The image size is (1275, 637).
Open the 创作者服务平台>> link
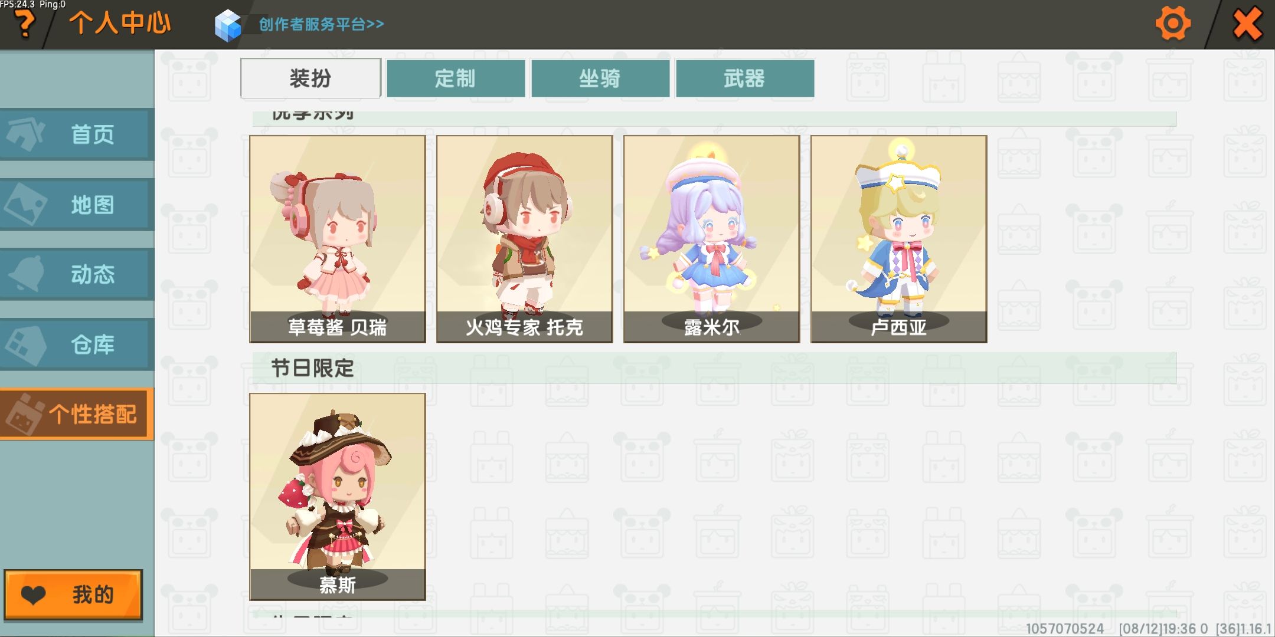coord(322,24)
